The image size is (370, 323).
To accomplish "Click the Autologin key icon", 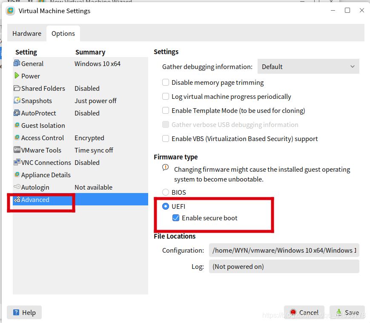I will 17,187.
